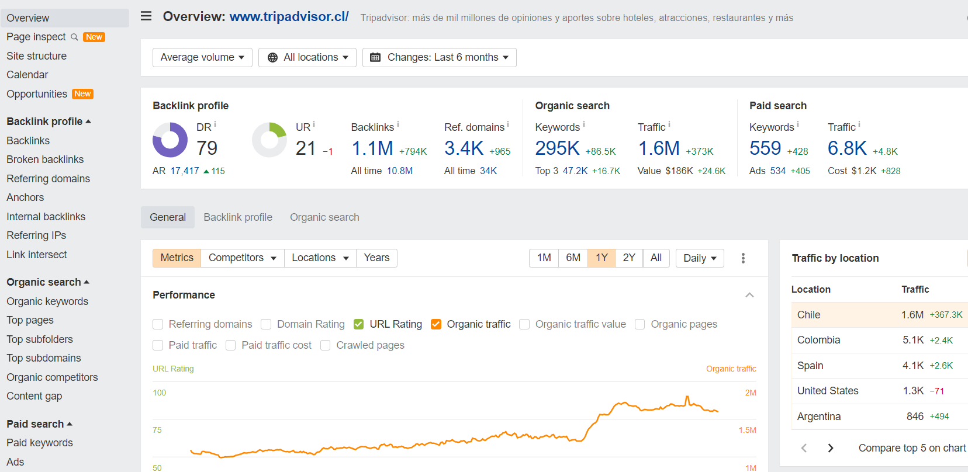This screenshot has height=472, width=968.
Task: Open Referring domains in sidebar
Action: (x=48, y=179)
